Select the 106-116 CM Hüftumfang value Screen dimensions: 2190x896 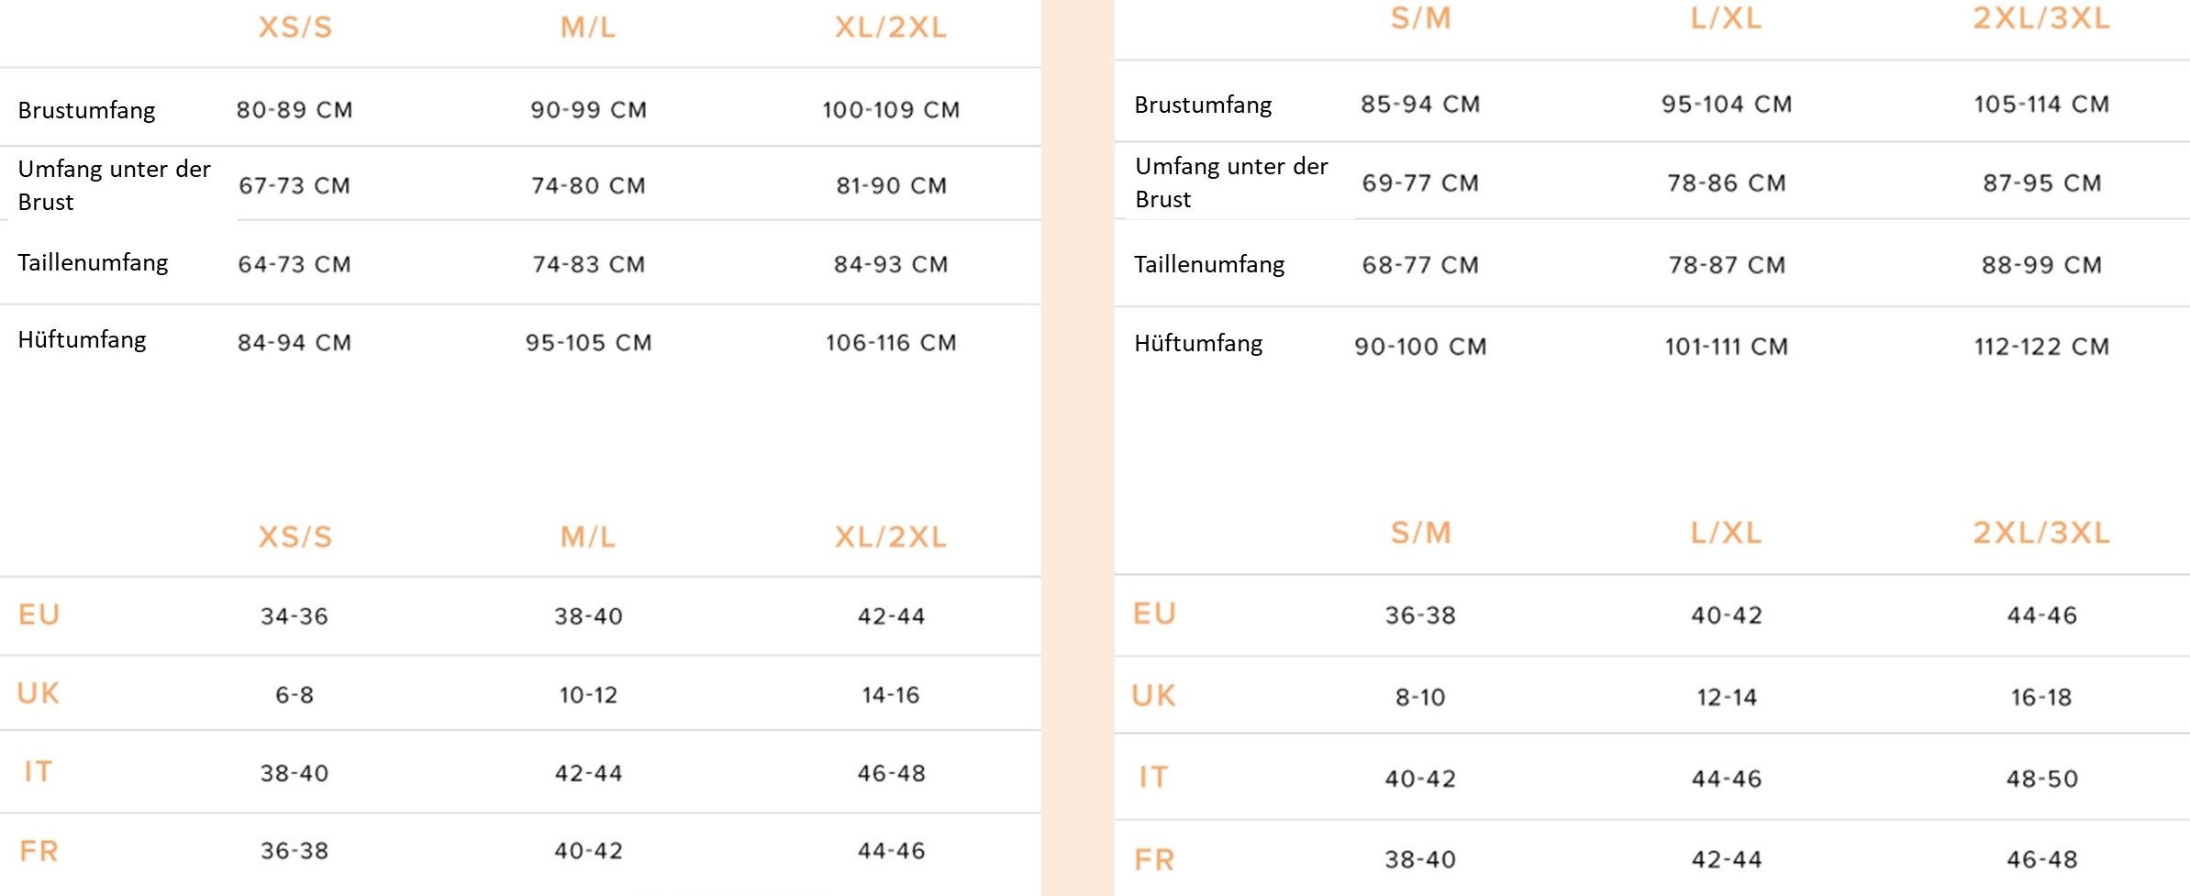pyautogui.click(x=891, y=343)
